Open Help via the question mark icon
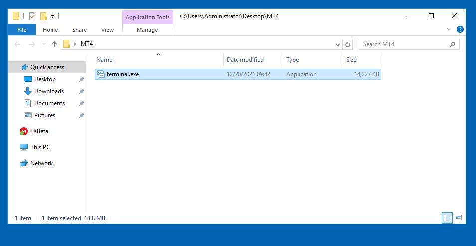This screenshot has height=246, width=476. click(460, 29)
